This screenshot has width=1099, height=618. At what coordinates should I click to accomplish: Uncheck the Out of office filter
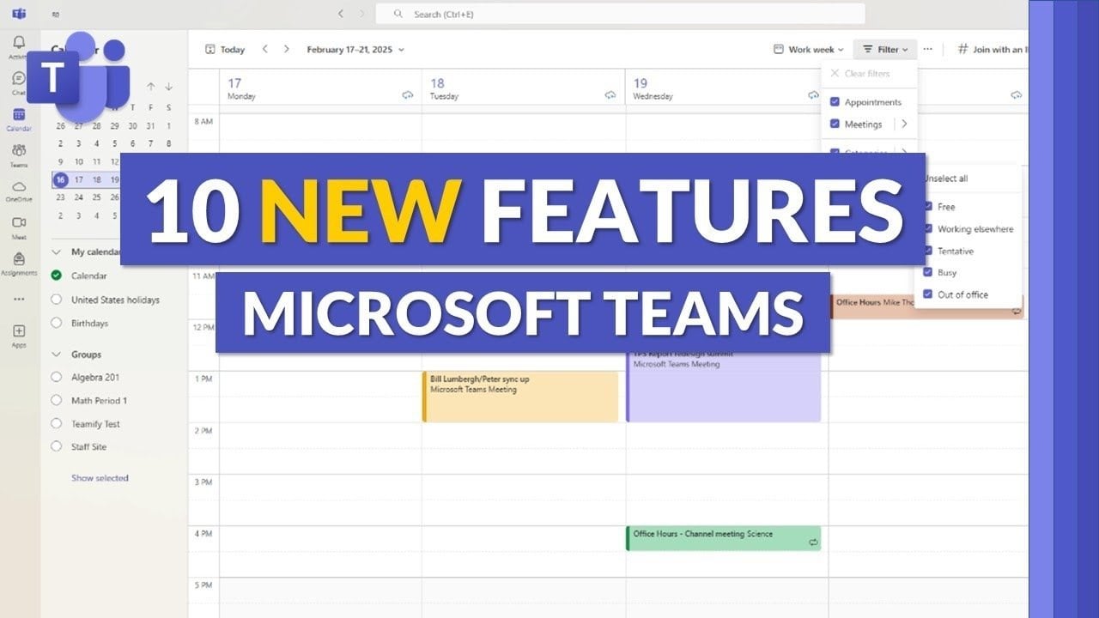(x=927, y=294)
